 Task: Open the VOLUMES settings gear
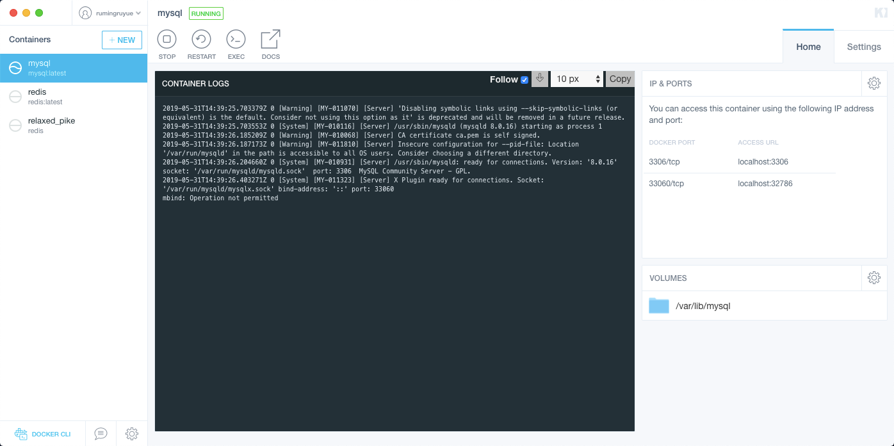point(874,277)
